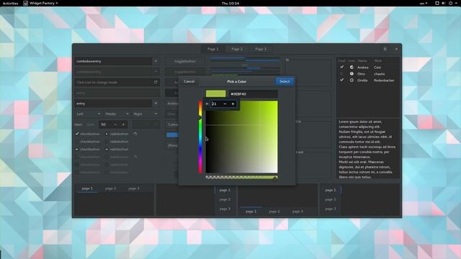Viewport: 461px width, 259px height.
Task: Select 'page 1' tab in the top-tabbed notebook
Action: (x=87, y=188)
